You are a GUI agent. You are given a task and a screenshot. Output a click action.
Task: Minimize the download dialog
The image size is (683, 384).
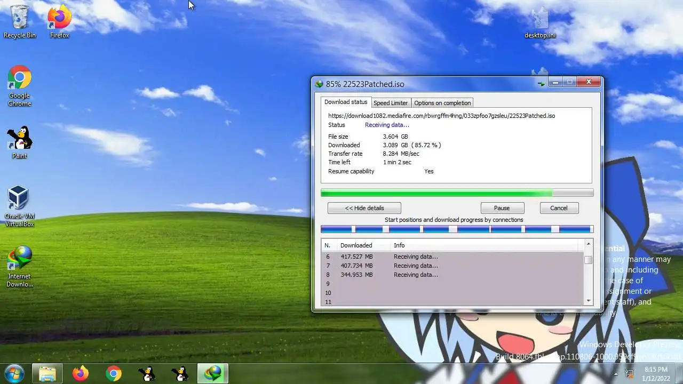click(x=555, y=82)
